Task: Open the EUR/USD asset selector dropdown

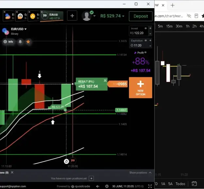Action: (x=19, y=29)
